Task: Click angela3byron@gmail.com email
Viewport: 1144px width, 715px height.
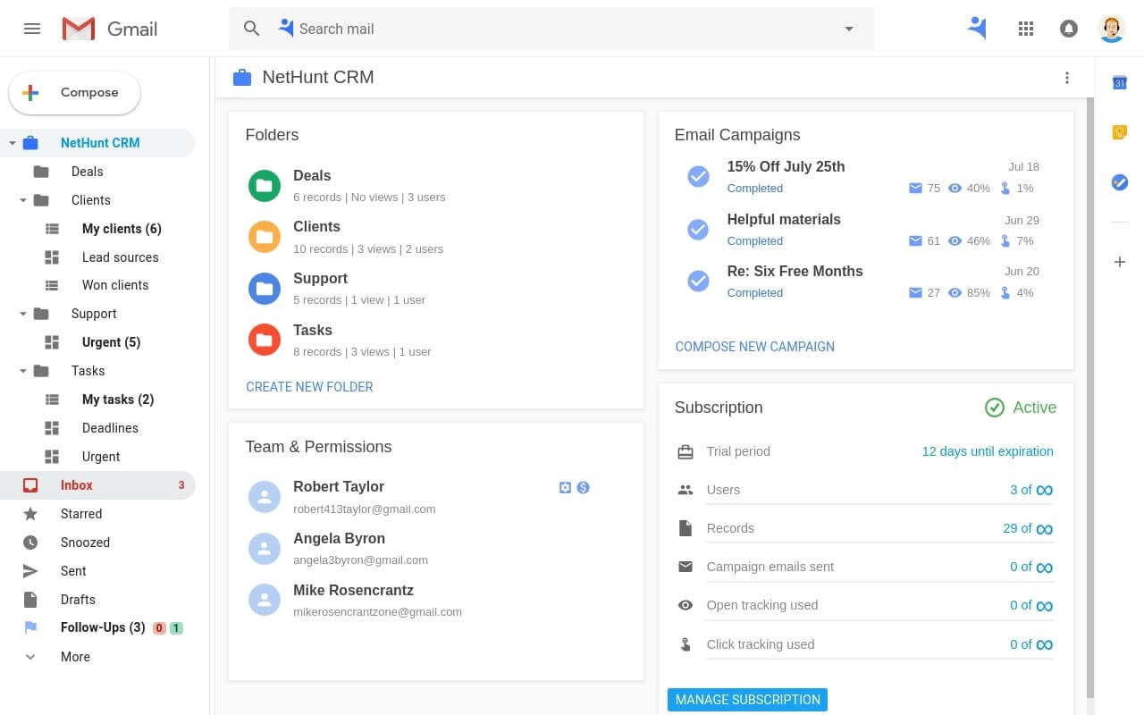Action: point(360,560)
